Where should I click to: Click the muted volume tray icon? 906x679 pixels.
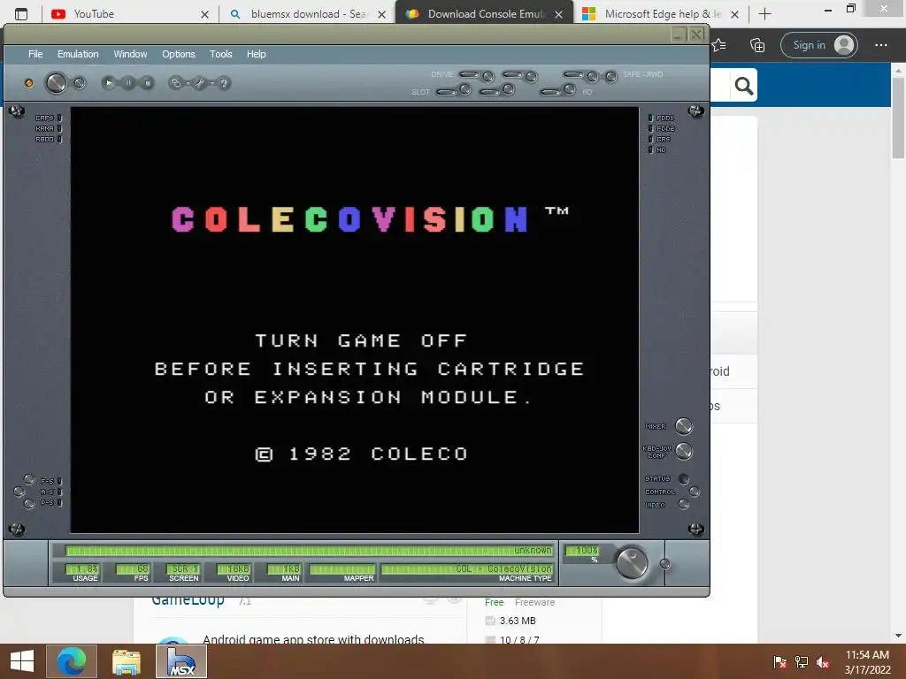(x=822, y=661)
